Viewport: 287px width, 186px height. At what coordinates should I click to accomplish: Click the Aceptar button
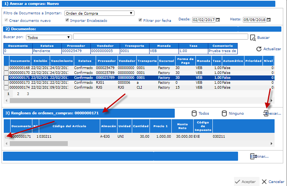[x=246, y=181]
